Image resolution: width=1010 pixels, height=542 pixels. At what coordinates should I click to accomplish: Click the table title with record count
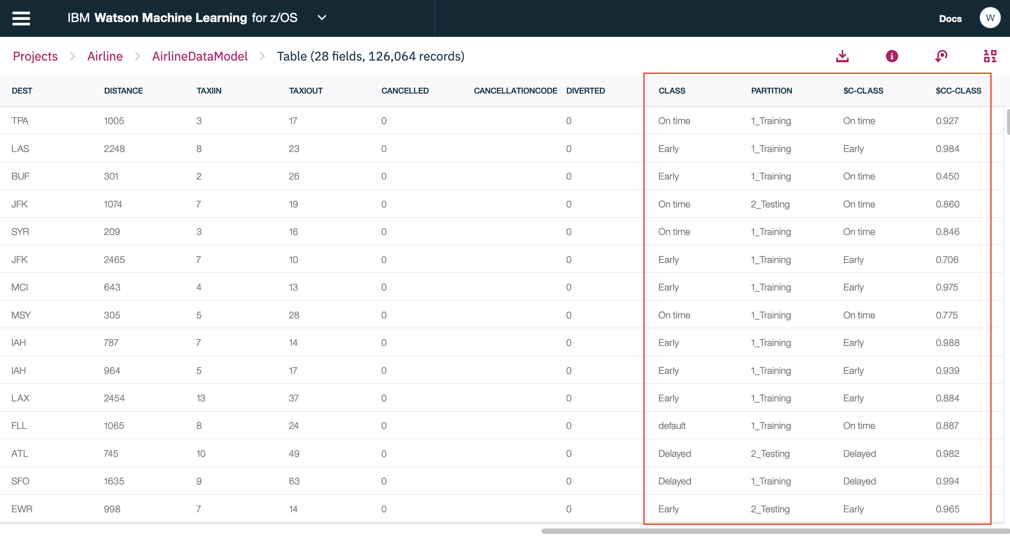tap(371, 56)
